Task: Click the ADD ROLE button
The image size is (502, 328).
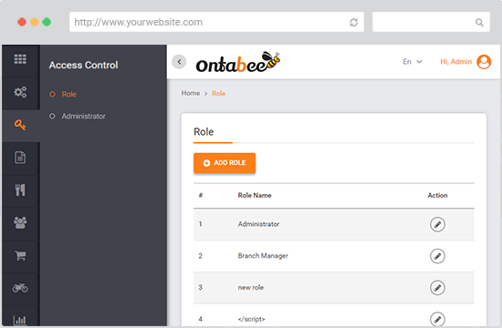Action: click(x=225, y=163)
